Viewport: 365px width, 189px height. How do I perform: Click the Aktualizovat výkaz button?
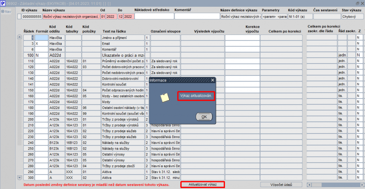pos(203,184)
